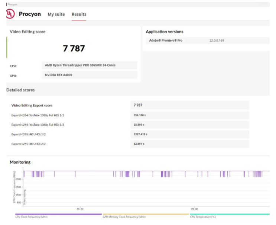Image resolution: width=276 pixels, height=225 pixels.
Task: Select the 52.991 s result value
Action: pos(139,144)
